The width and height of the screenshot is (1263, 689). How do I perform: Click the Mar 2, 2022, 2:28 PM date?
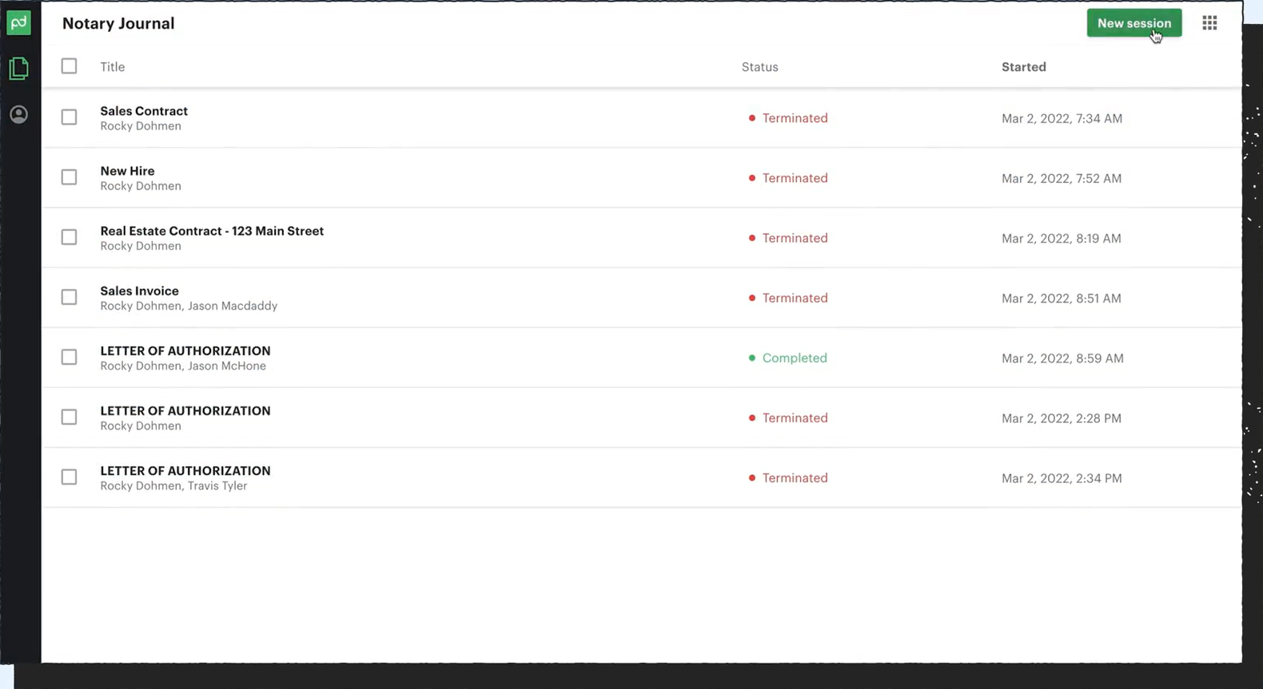point(1062,418)
